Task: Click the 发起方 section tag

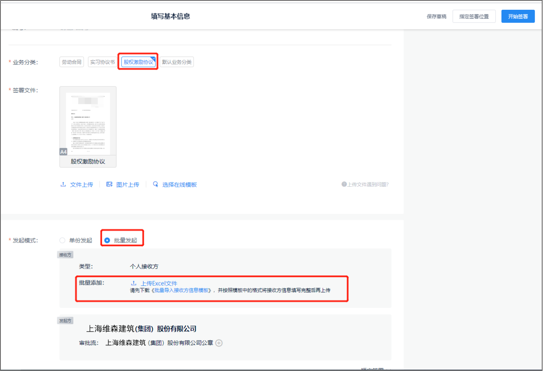Action: click(66, 321)
